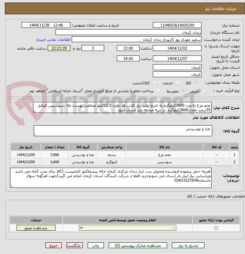Screen dimensions: 245x254
Task: Click the announcement date field 1404/11/28 - 12:46
Action: [x=46, y=25]
